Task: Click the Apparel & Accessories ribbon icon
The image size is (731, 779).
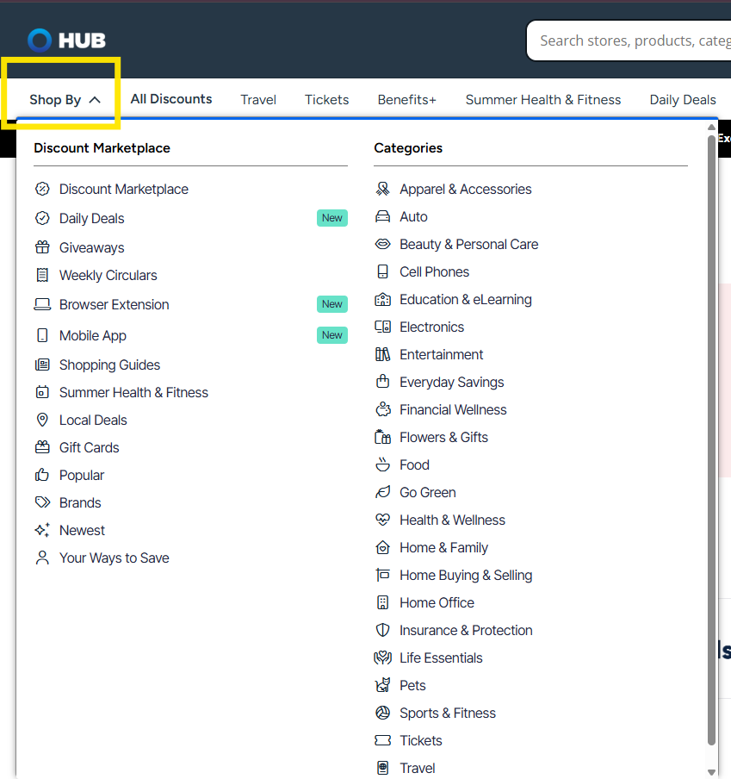Action: coord(382,189)
